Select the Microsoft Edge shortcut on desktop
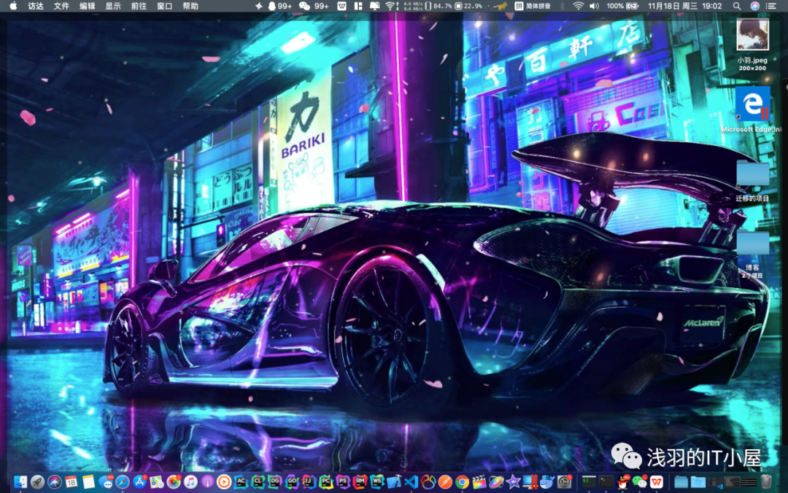 752,110
